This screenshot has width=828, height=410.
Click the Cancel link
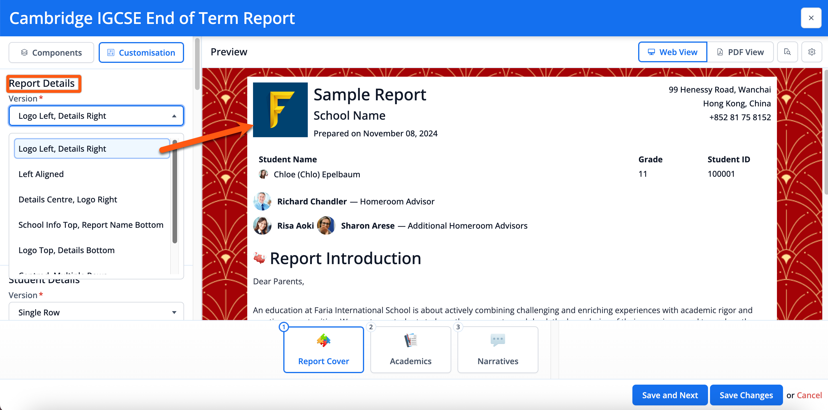point(809,395)
